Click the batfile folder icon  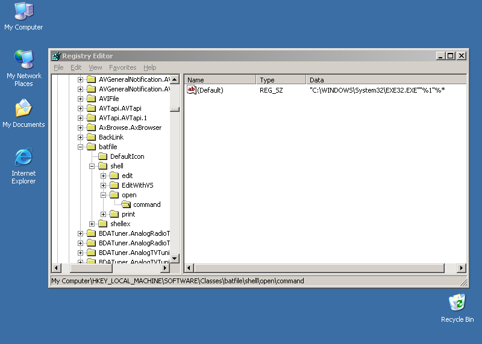click(92, 147)
